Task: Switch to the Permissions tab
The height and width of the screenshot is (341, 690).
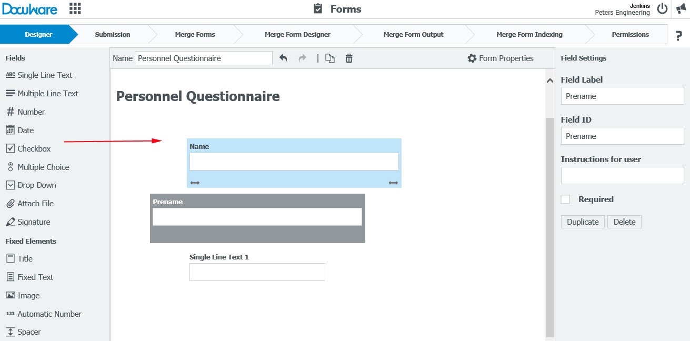Action: pyautogui.click(x=629, y=34)
